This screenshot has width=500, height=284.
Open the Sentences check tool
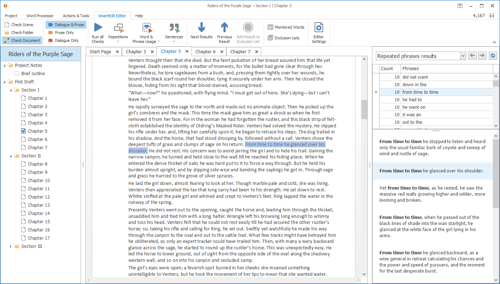(174, 32)
